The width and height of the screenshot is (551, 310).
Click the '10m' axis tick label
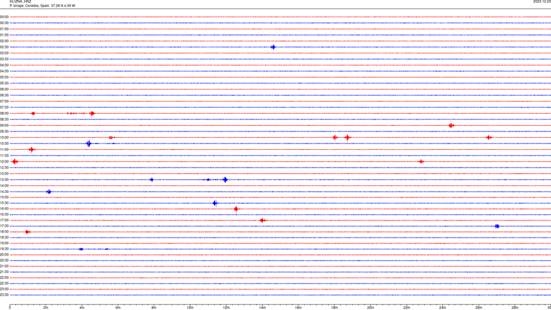tap(190, 308)
